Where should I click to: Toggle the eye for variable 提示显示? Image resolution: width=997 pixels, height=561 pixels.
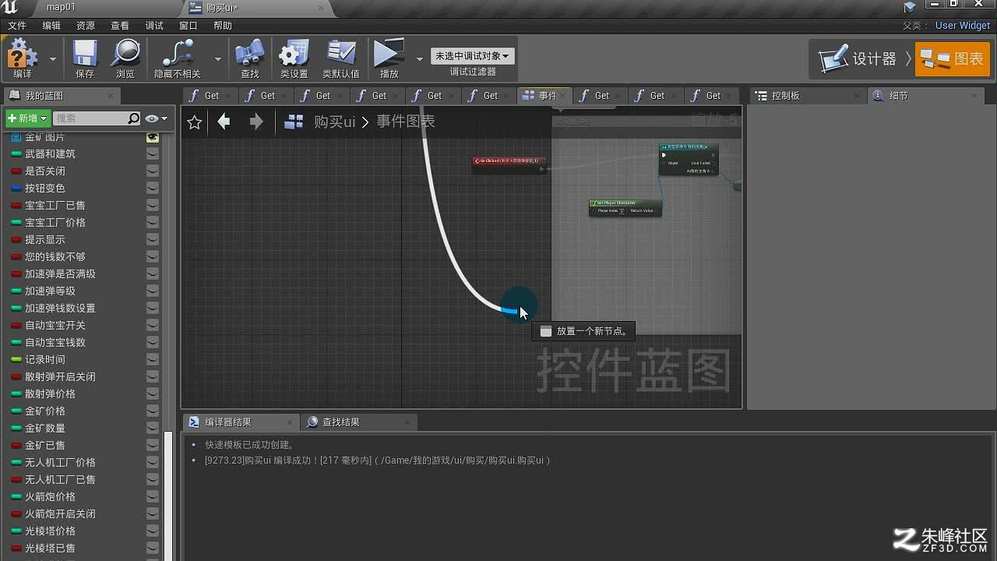pos(153,240)
